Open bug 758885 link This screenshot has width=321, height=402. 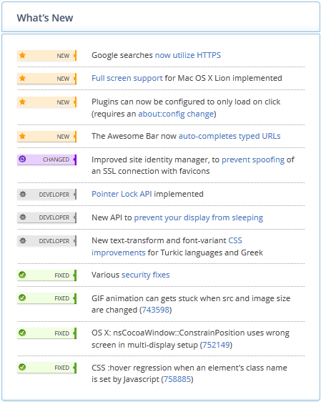[x=177, y=379]
